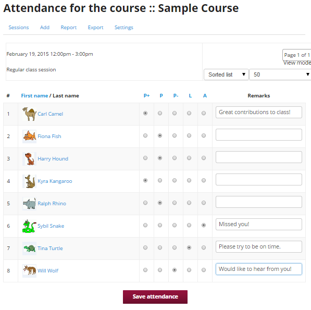Viewport: 311px width, 310px height.
Task: Click Kyra Kangaroo's kangaroo avatar
Action: (29, 181)
